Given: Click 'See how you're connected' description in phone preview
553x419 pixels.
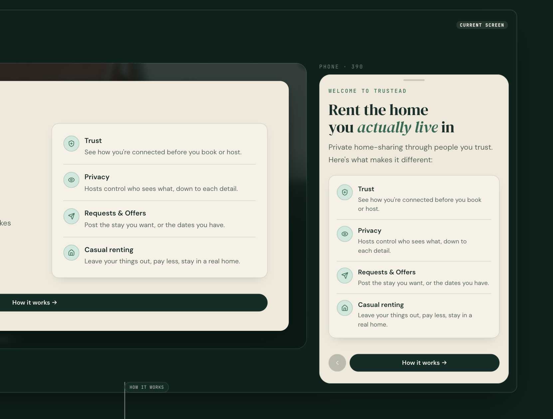Looking at the screenshot, I should [x=420, y=204].
